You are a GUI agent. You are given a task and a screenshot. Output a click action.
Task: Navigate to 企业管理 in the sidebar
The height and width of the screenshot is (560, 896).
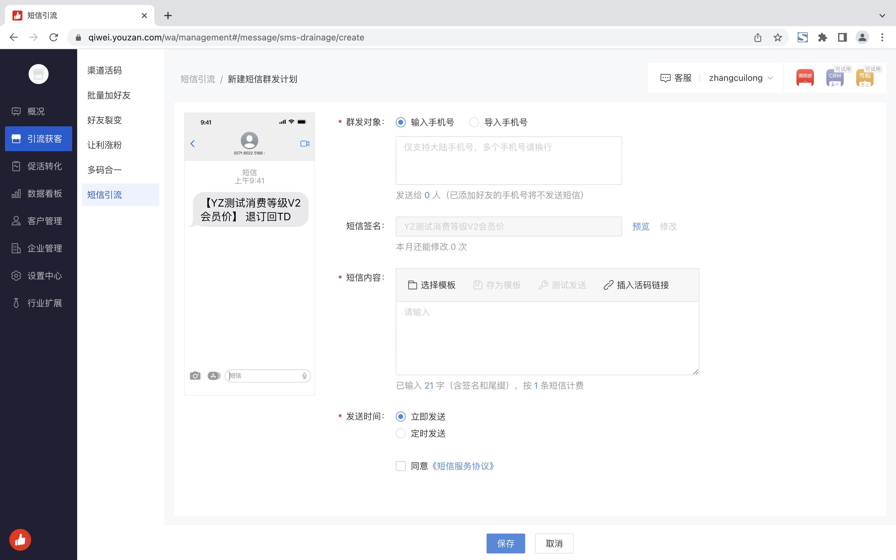point(44,248)
